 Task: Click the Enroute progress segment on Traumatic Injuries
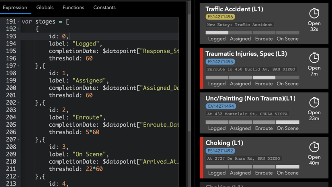point(264,77)
